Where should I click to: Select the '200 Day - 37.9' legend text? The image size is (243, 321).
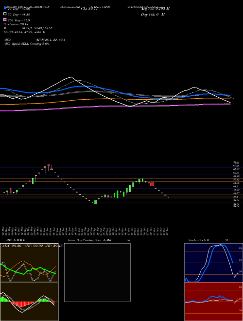[19, 20]
